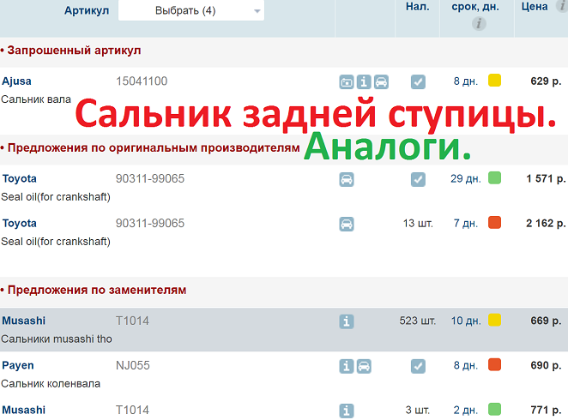Viewport: 568px width, 420px height.
Task: Open the Ajusa brand link
Action: pos(16,81)
